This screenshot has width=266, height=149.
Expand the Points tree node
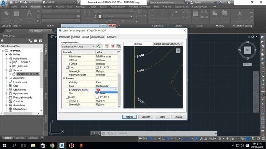(x=7, y=55)
